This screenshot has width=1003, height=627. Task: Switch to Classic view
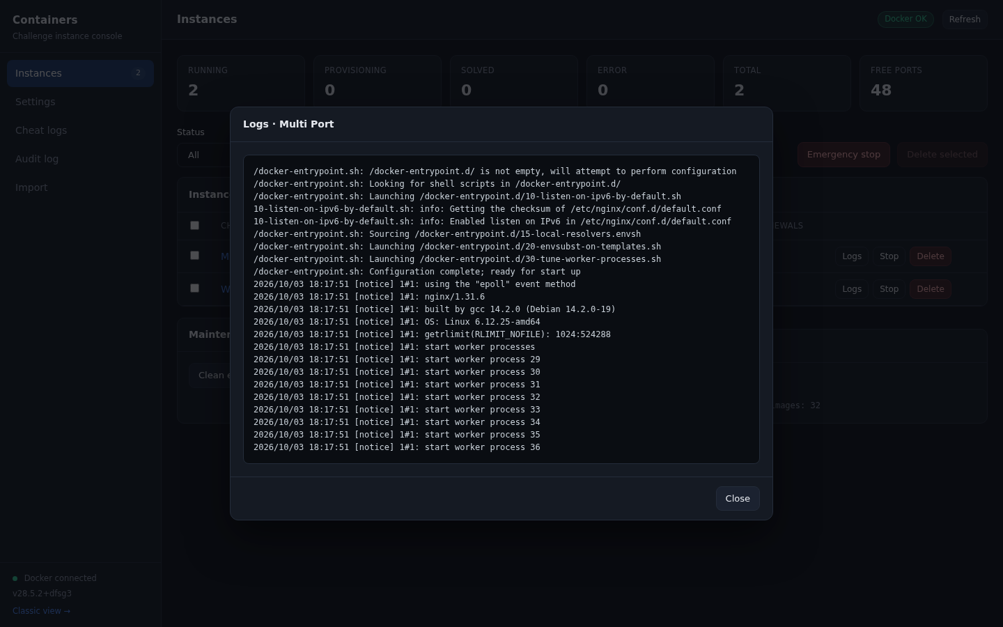tap(41, 611)
